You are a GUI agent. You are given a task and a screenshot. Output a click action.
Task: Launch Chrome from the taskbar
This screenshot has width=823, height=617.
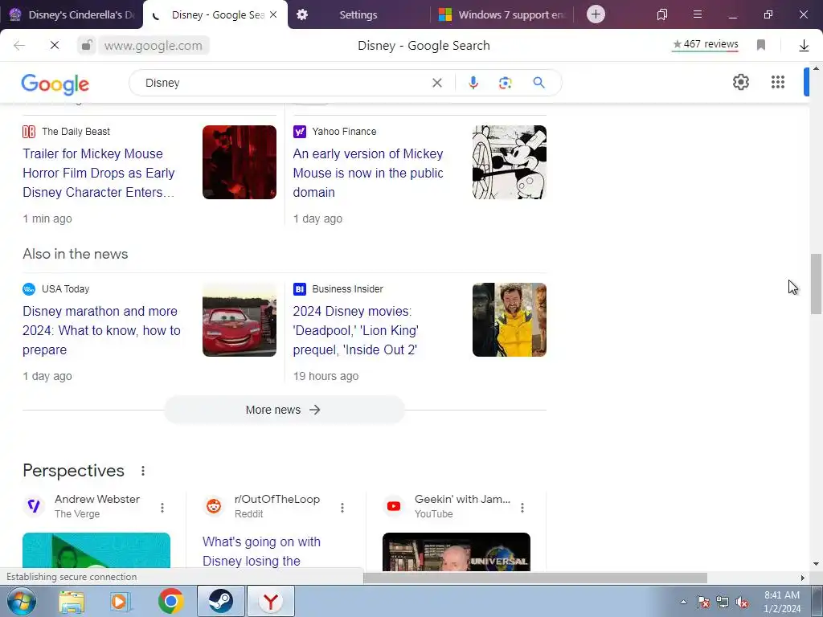(170, 601)
